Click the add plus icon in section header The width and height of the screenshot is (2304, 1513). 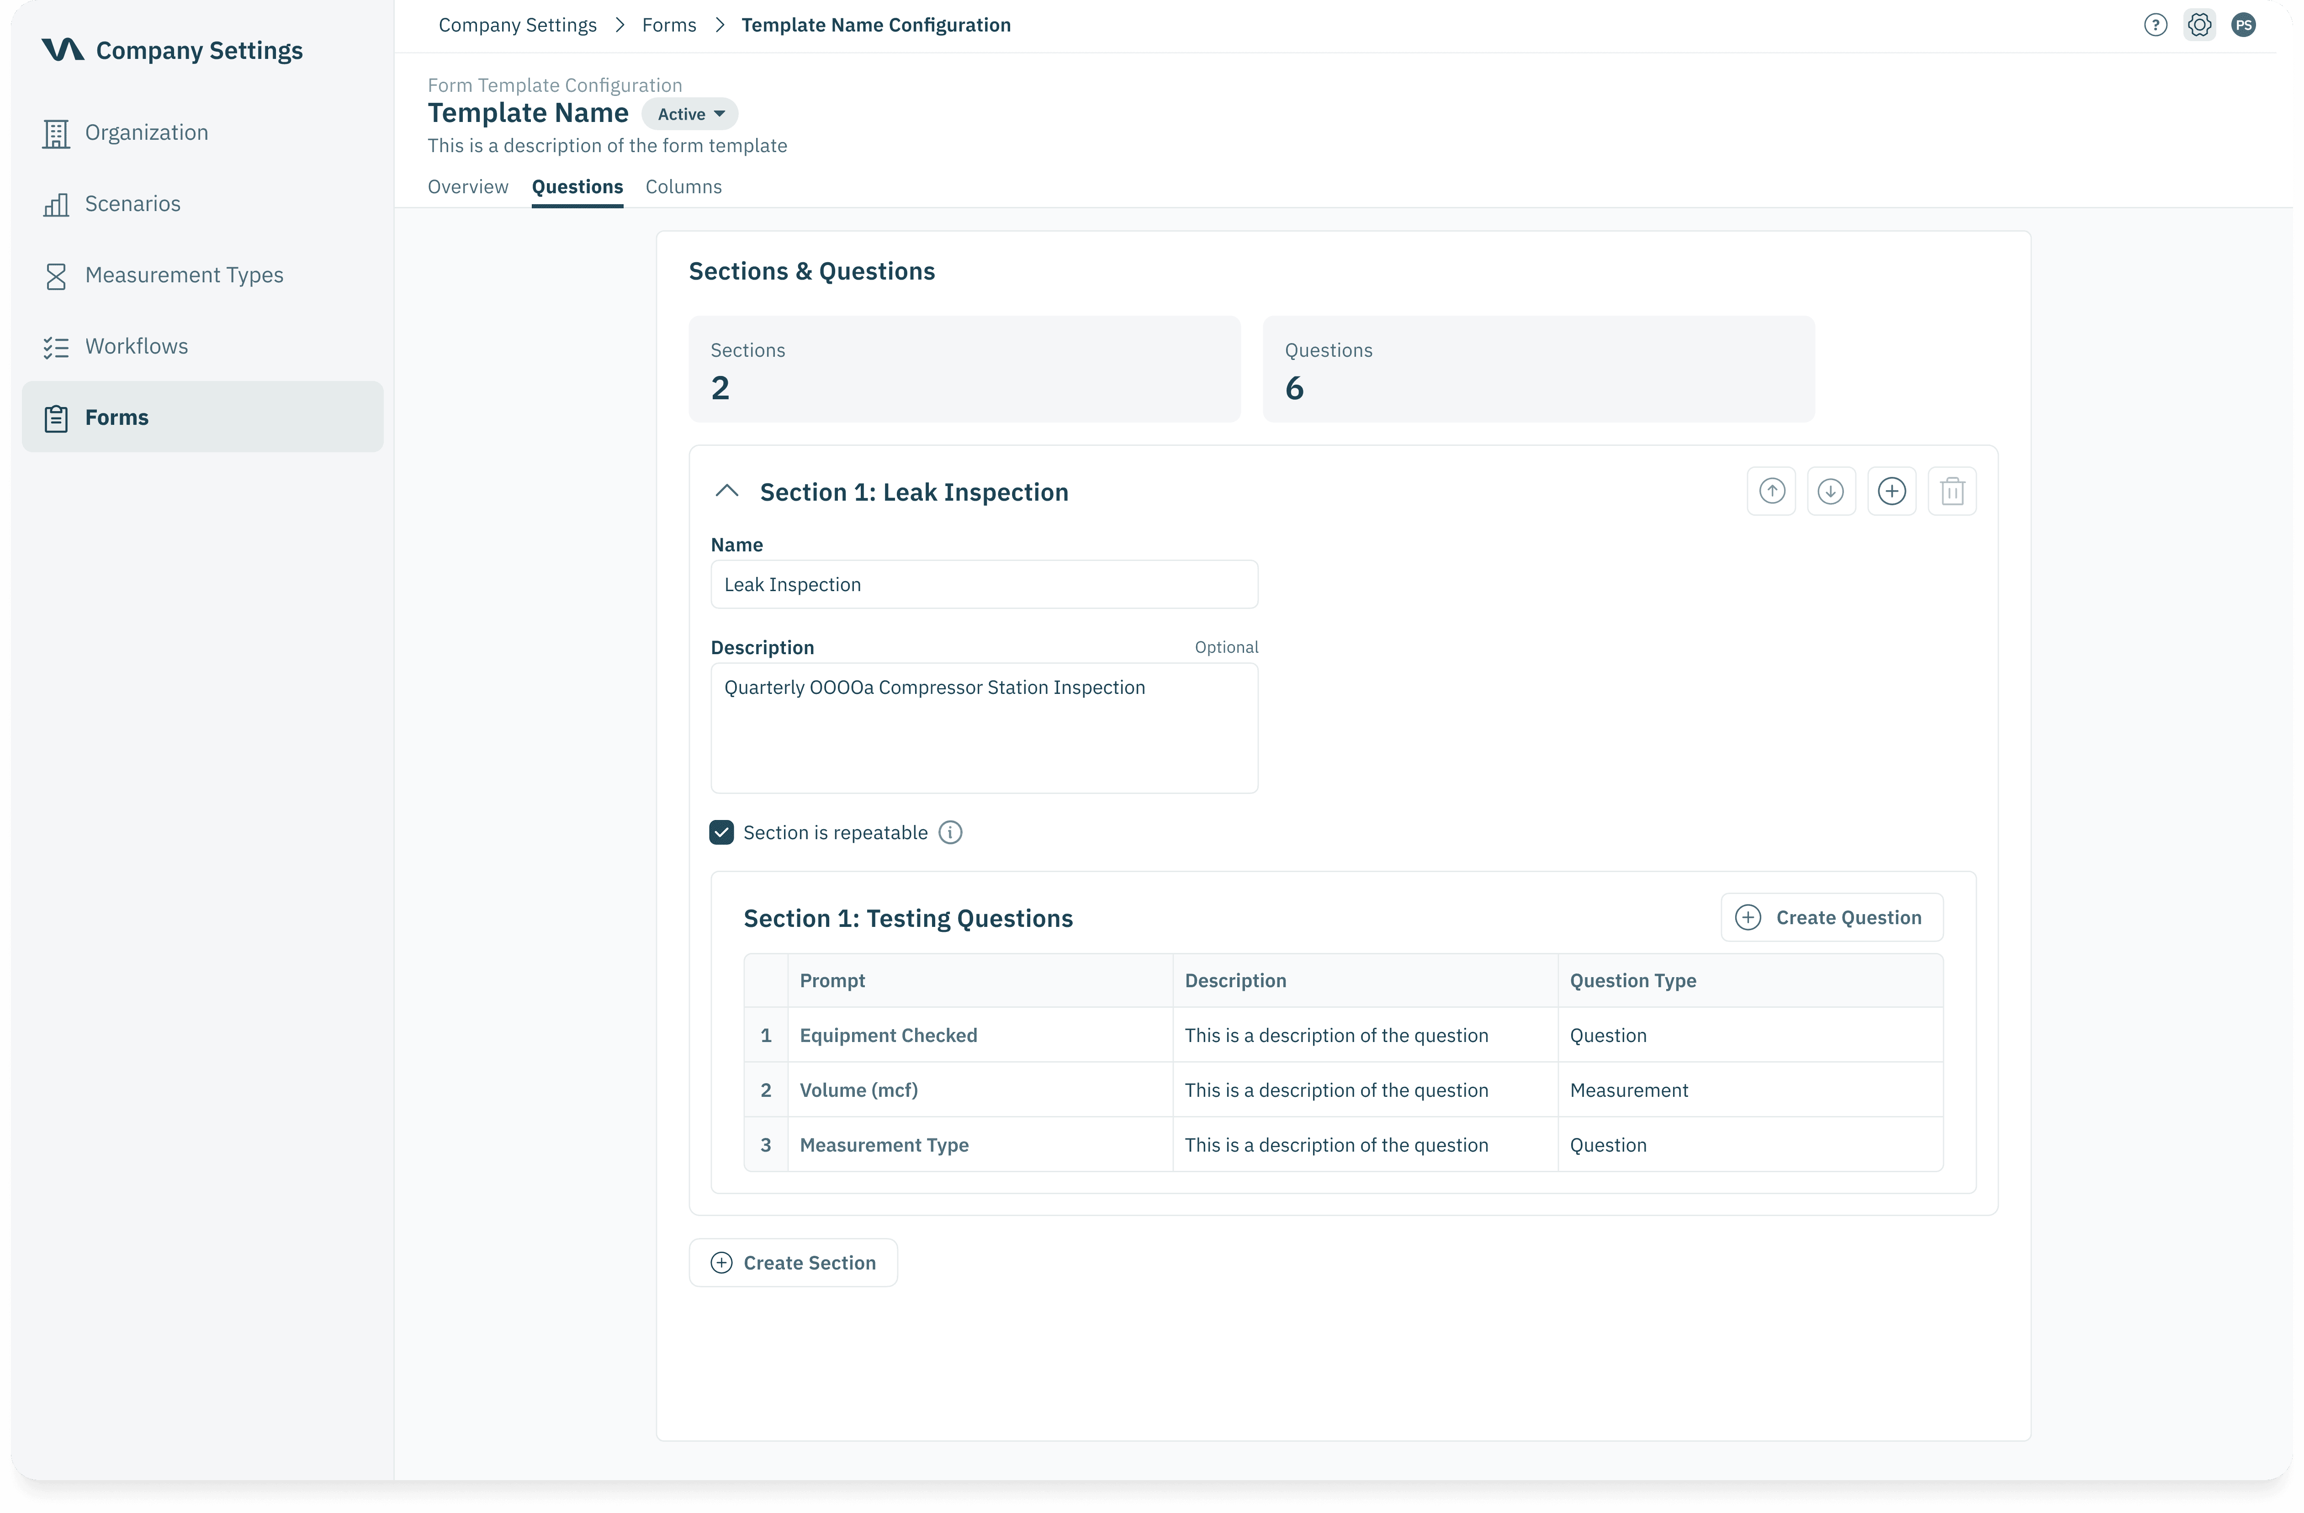(x=1891, y=492)
